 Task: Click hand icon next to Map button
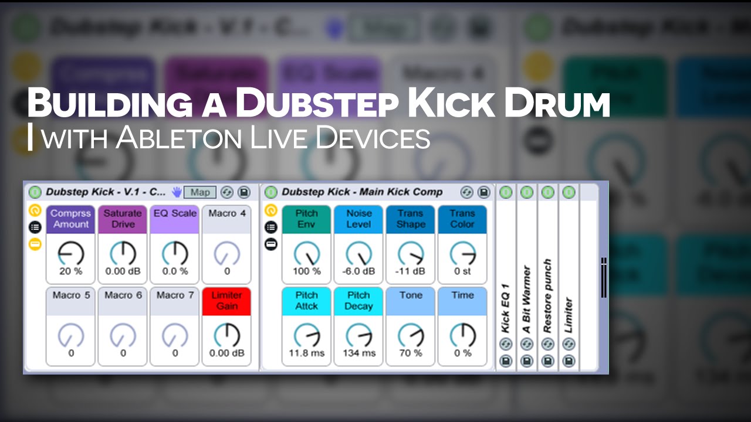[x=177, y=192]
